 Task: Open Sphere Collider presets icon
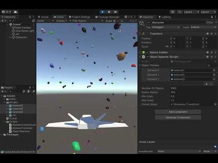point(212,53)
